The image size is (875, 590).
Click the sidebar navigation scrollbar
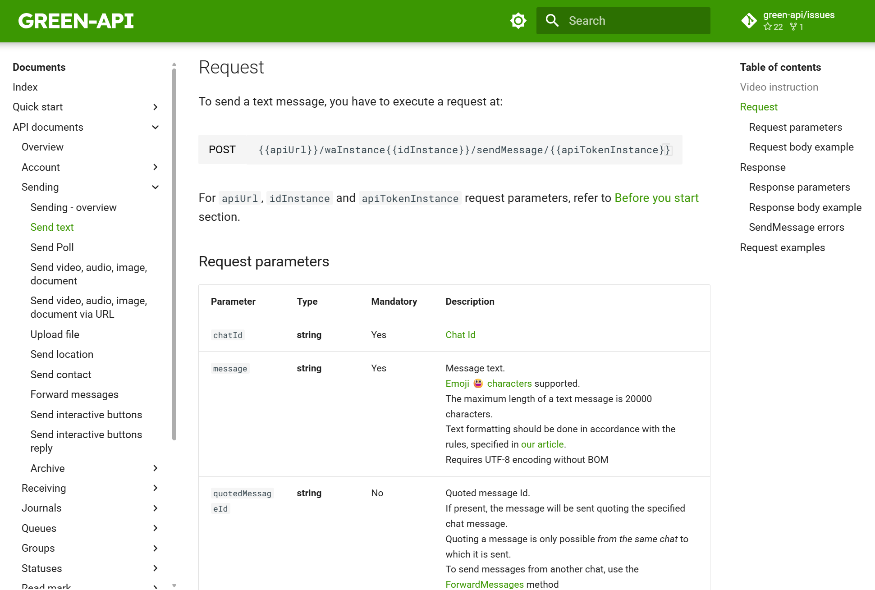174,252
